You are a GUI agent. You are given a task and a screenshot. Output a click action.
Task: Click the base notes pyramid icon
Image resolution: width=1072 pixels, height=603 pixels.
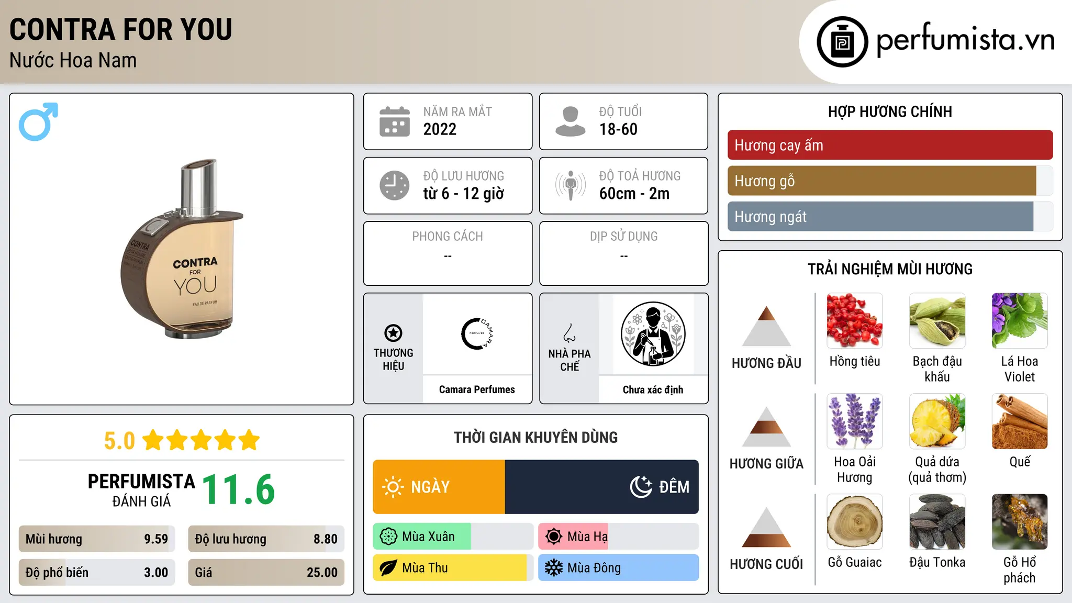[x=766, y=527]
